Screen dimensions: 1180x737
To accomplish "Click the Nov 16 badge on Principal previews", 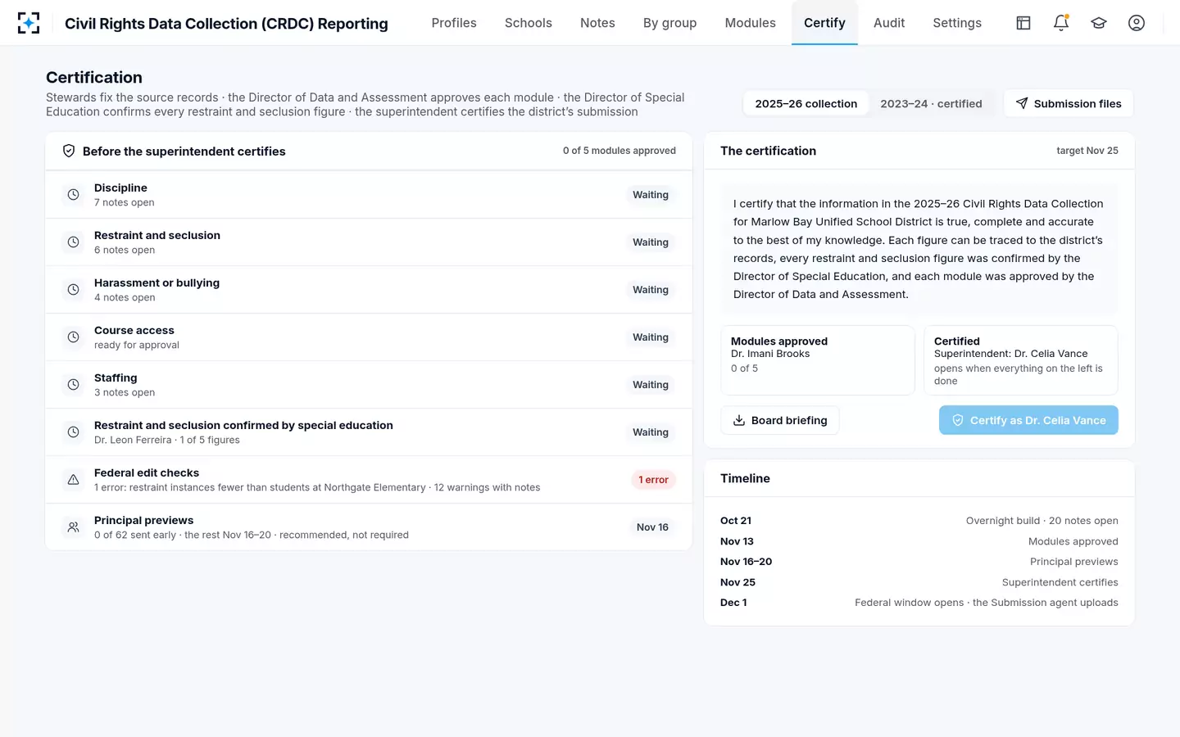I will tap(652, 527).
